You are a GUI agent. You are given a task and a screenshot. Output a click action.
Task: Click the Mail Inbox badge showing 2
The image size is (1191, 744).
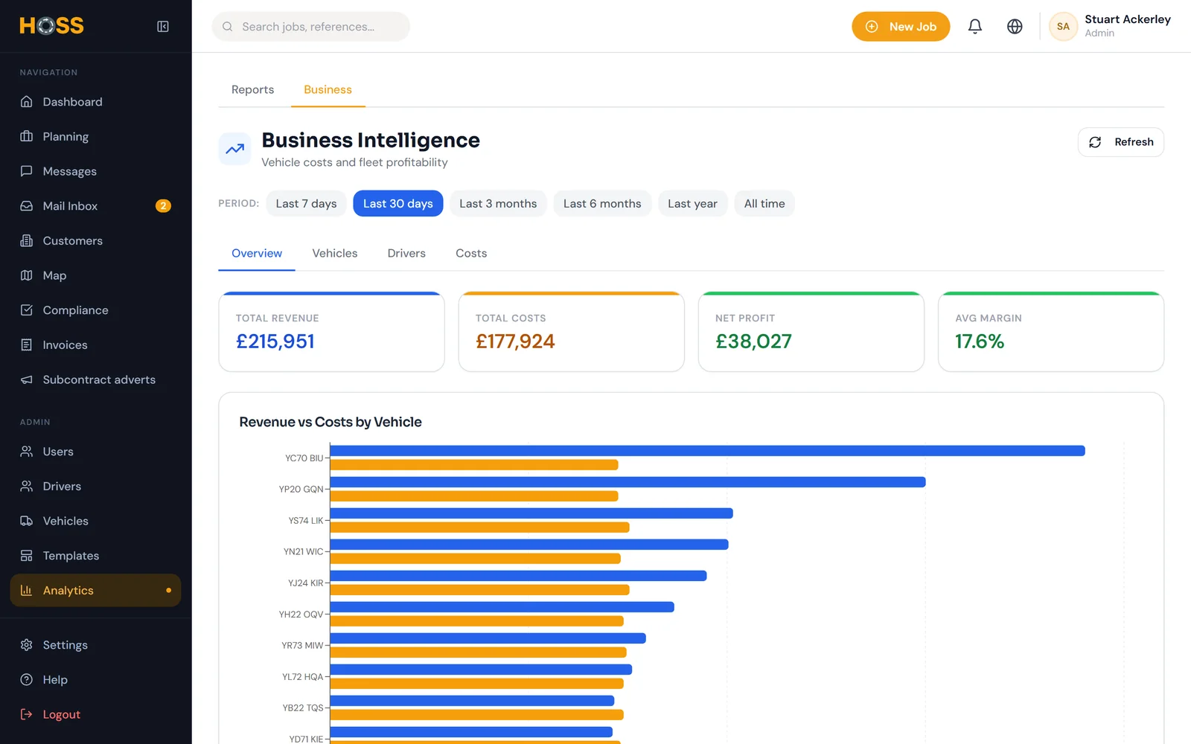coord(163,206)
